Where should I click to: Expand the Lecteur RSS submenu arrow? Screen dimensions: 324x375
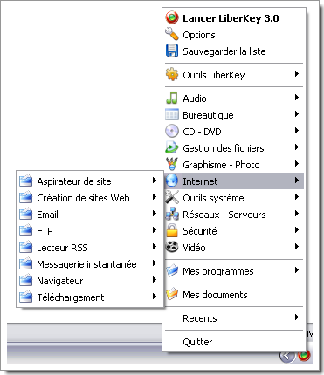click(155, 247)
